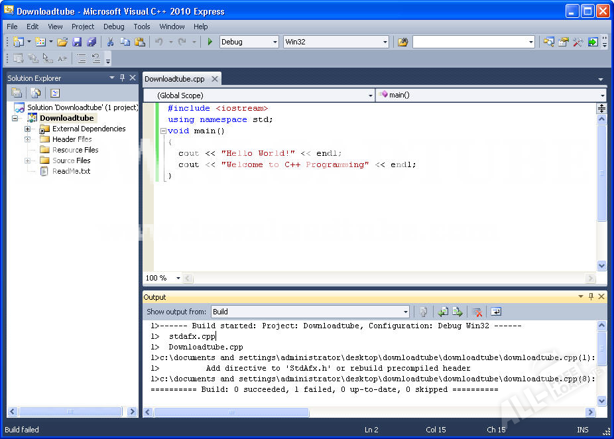Select the Source Files folder

[x=71, y=160]
